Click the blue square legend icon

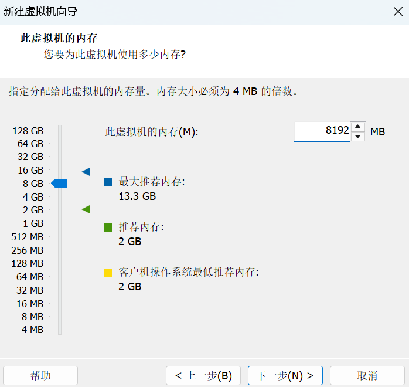coord(108,182)
